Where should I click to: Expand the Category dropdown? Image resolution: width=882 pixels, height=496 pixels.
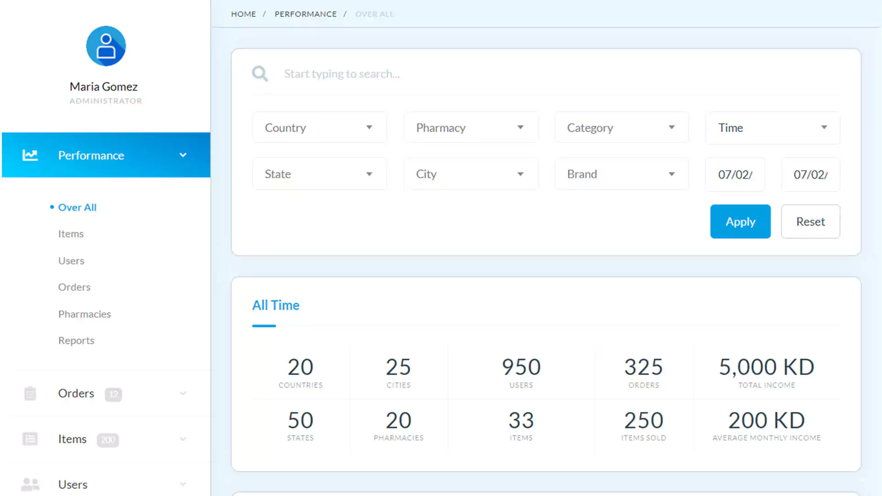(622, 127)
